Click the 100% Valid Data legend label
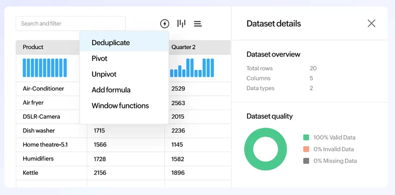The width and height of the screenshot is (395, 195). [x=334, y=138]
